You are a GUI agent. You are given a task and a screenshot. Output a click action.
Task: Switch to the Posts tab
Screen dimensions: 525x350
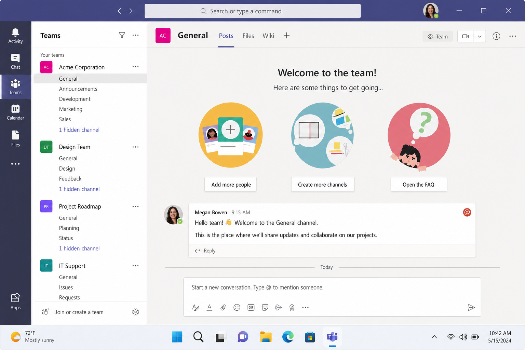(x=226, y=36)
